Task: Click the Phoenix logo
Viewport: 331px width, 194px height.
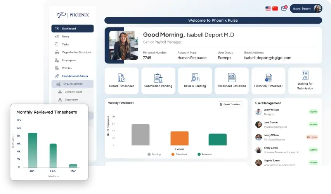Action: click(x=73, y=15)
